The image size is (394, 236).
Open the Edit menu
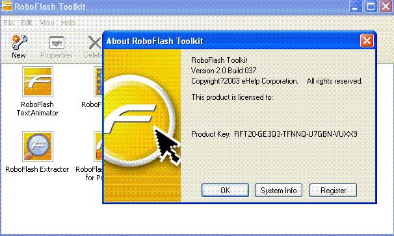click(27, 23)
